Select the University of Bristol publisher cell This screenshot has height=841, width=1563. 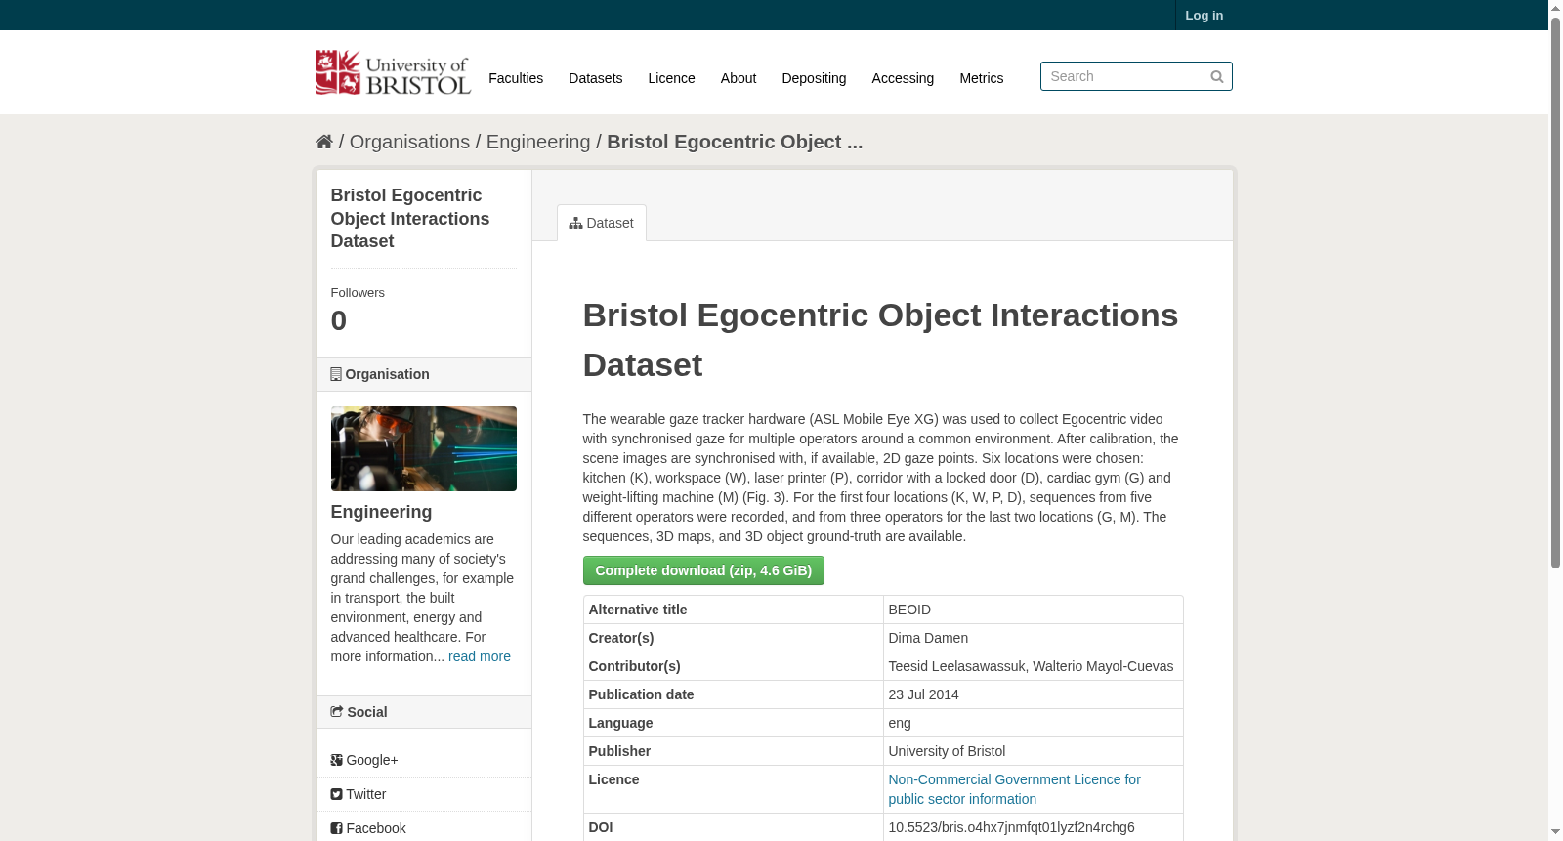[1033, 751]
